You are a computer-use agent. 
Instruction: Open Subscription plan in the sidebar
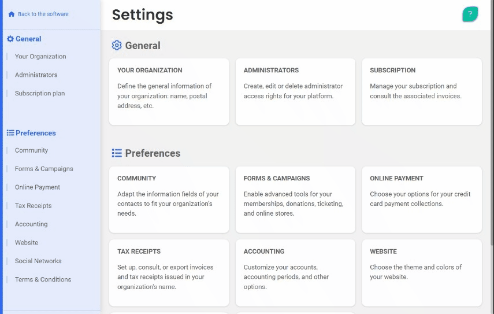pyautogui.click(x=40, y=94)
